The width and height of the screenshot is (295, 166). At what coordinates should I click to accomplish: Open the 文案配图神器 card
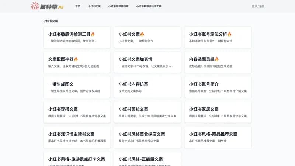click(x=77, y=62)
